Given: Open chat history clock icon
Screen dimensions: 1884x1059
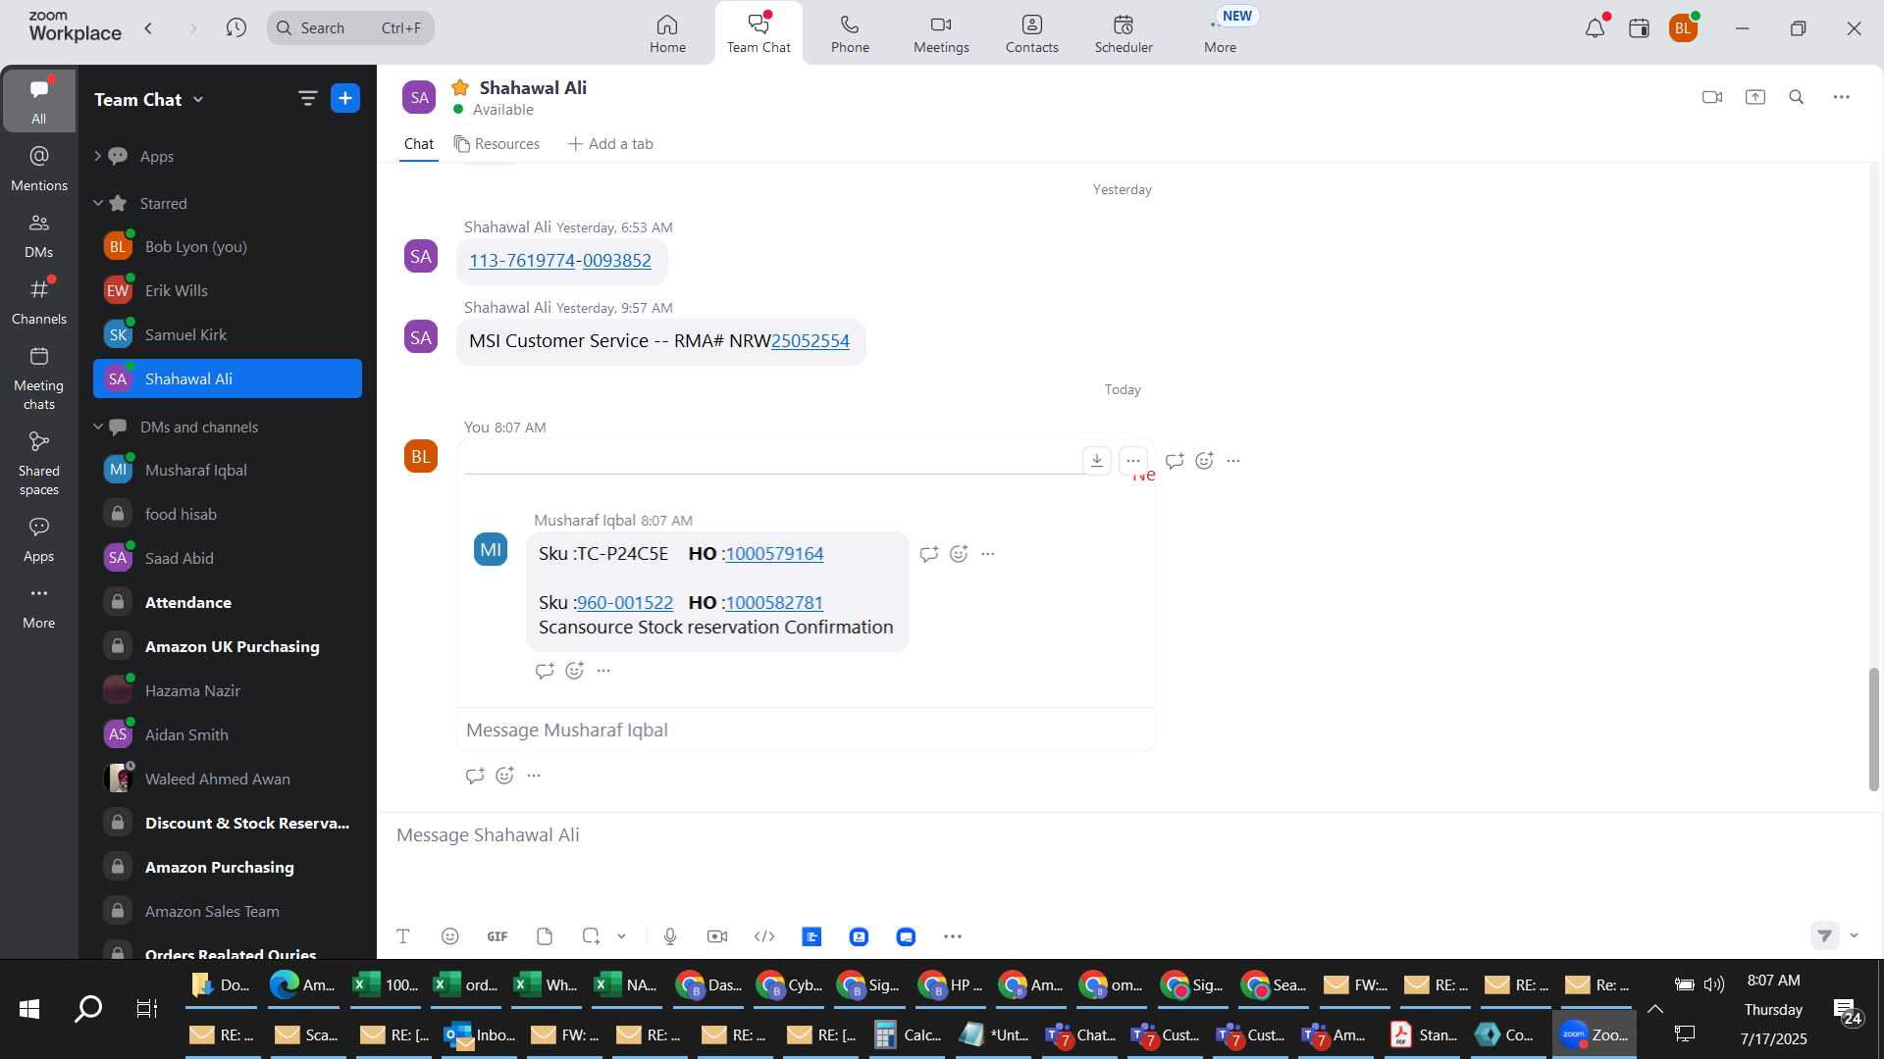Looking at the screenshot, I should tap(235, 27).
